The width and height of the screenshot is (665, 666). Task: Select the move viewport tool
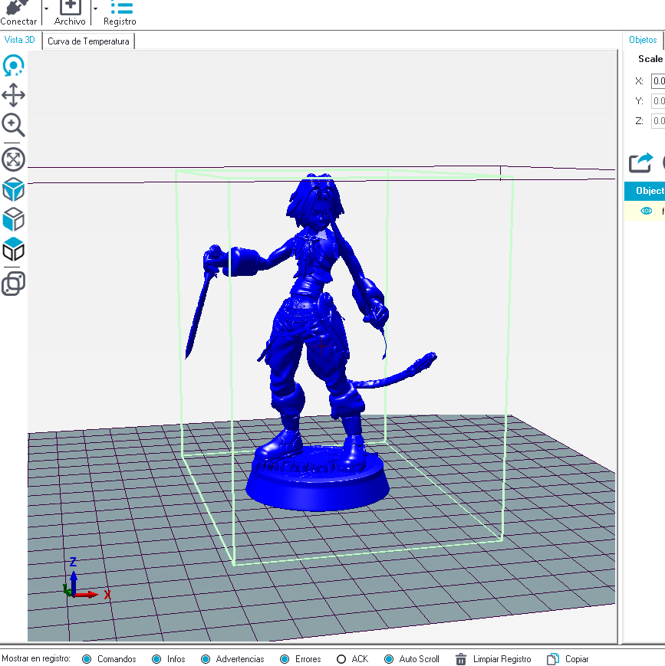click(13, 95)
